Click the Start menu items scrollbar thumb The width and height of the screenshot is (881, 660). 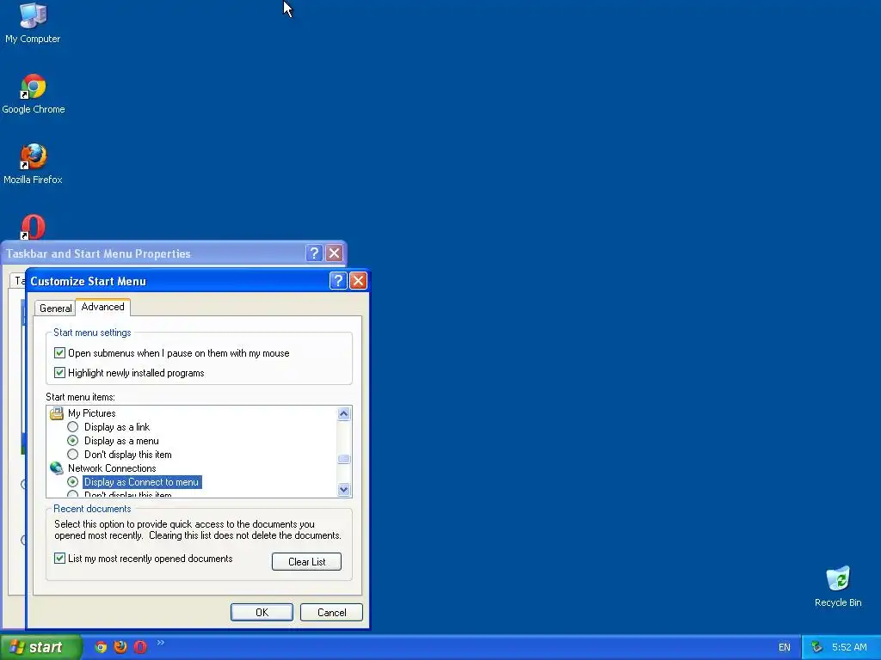click(x=344, y=459)
